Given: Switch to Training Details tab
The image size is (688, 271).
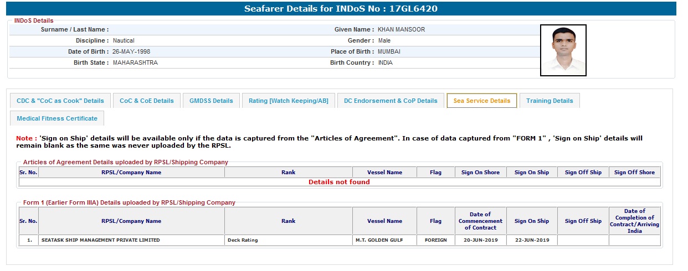Looking at the screenshot, I should click(x=550, y=101).
